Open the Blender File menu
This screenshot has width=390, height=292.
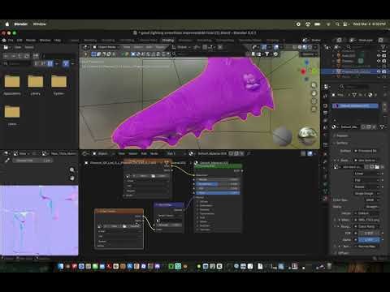pos(11,40)
